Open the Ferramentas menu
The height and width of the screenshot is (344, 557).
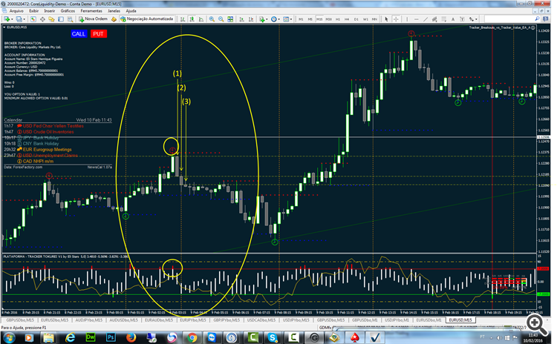click(91, 11)
